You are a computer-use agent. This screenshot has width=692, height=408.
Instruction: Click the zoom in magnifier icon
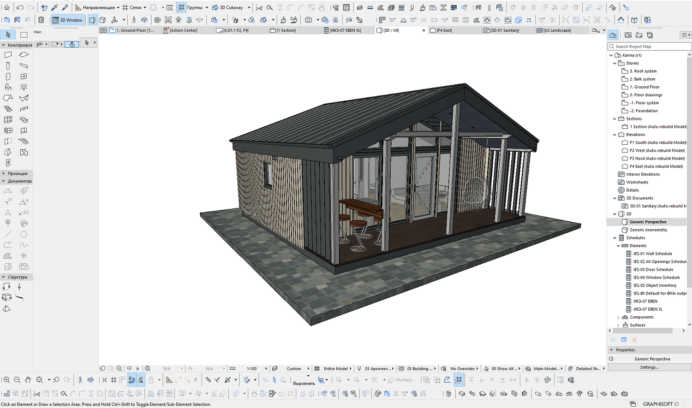coord(6,380)
